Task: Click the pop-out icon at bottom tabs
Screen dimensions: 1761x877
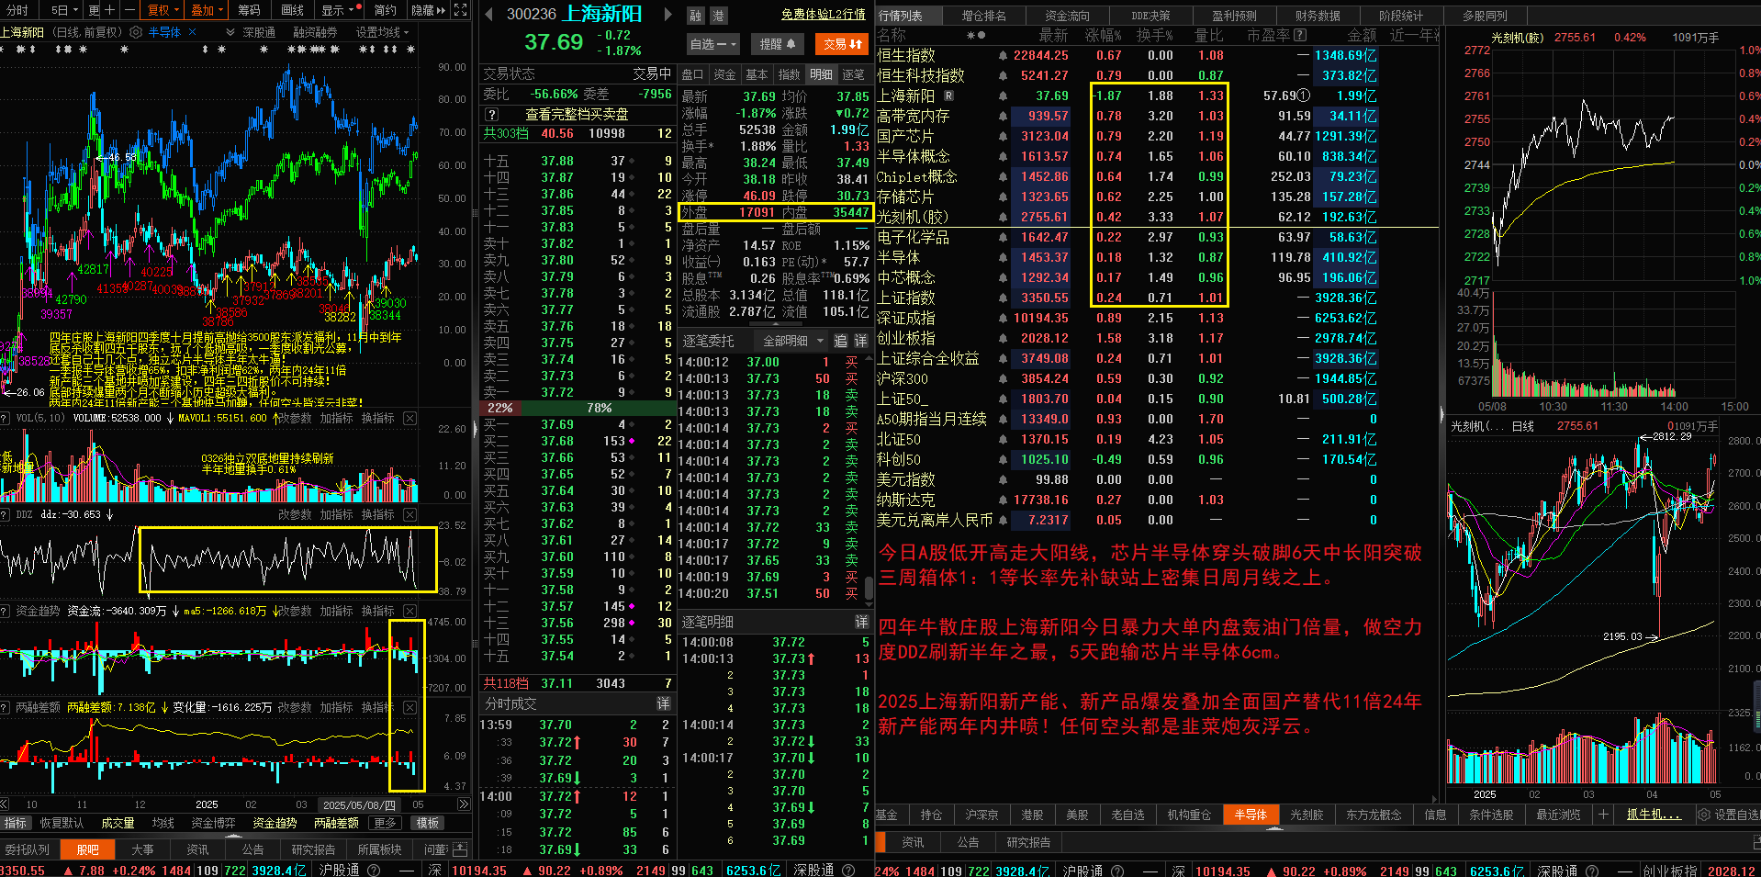Action: (460, 849)
